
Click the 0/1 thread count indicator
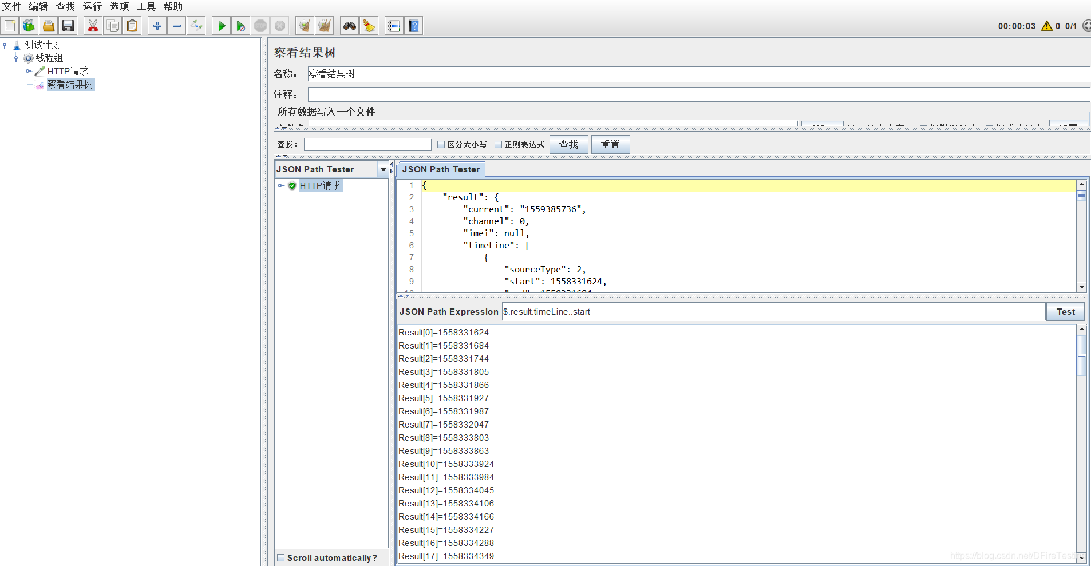pos(1070,26)
